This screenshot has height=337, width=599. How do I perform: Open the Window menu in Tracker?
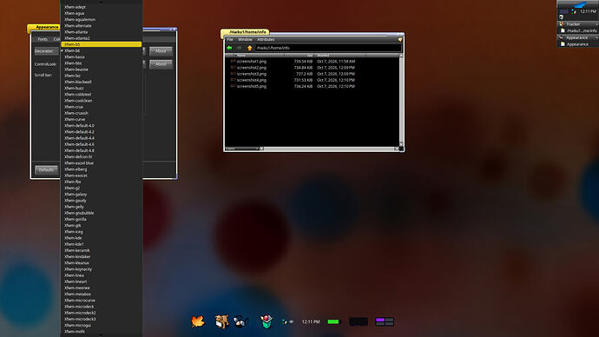pos(245,39)
